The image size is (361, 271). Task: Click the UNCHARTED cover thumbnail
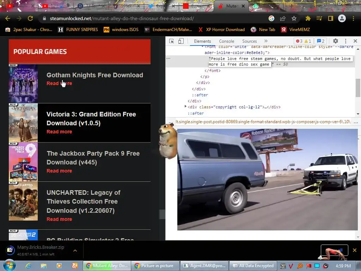tap(23, 201)
